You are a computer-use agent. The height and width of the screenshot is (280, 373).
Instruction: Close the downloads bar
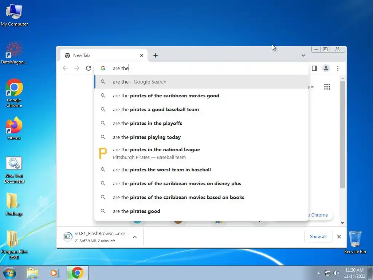(339, 237)
